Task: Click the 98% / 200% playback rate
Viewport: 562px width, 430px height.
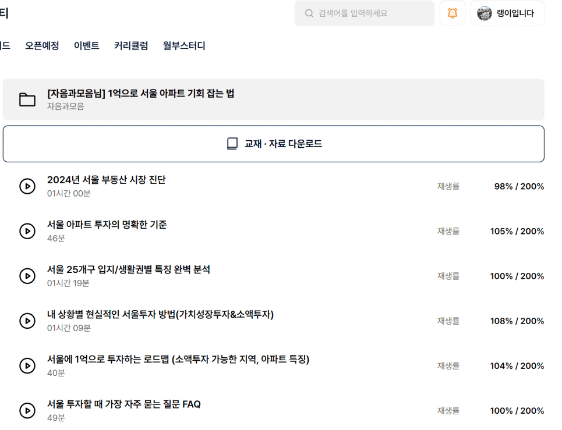Action: click(519, 186)
